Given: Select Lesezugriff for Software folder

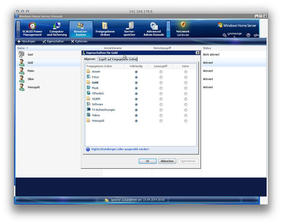Looking at the screenshot, I should tap(161, 104).
